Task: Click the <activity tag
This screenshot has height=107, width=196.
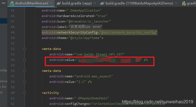Action: tap(50, 93)
